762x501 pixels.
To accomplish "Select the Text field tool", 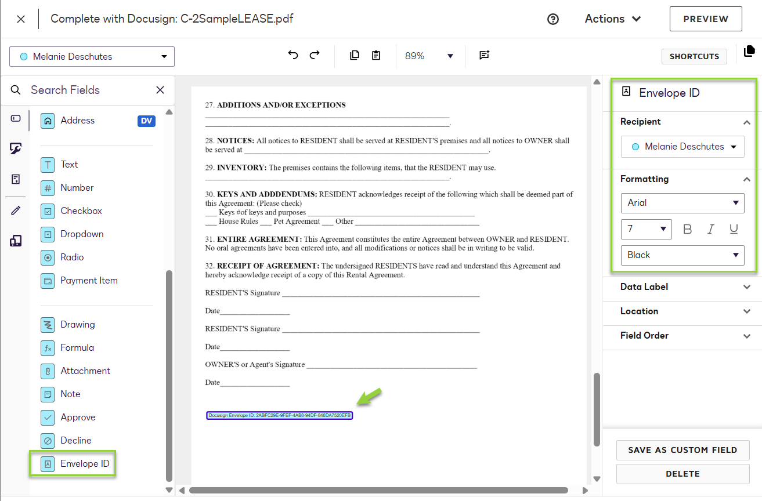I will (68, 164).
